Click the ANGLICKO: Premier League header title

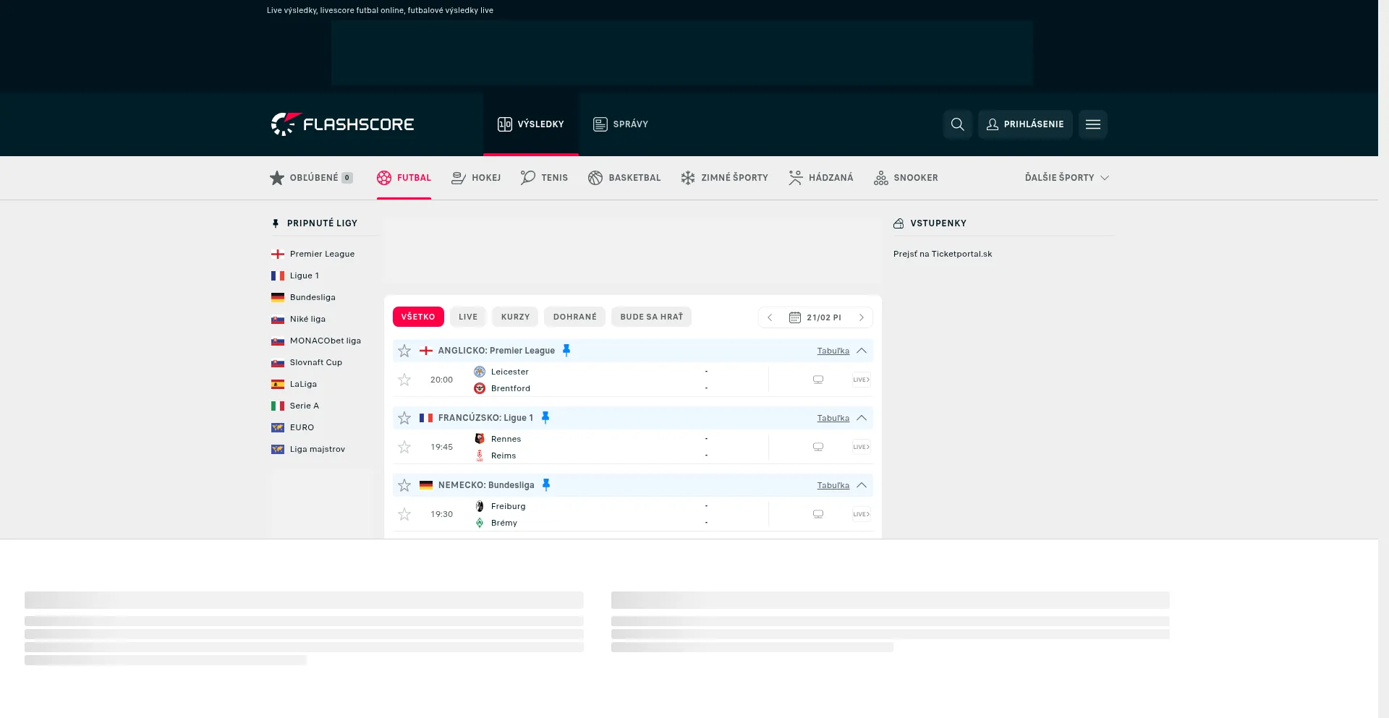coord(496,351)
